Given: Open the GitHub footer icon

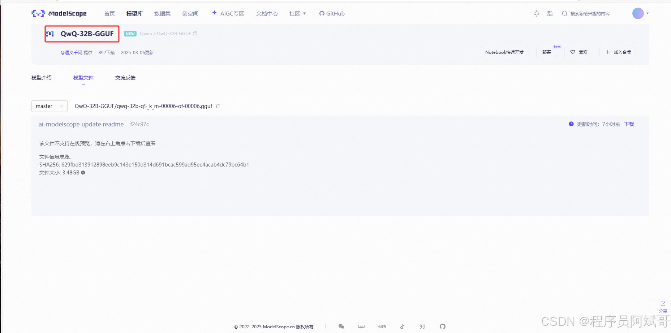Looking at the screenshot, I should [x=443, y=326].
